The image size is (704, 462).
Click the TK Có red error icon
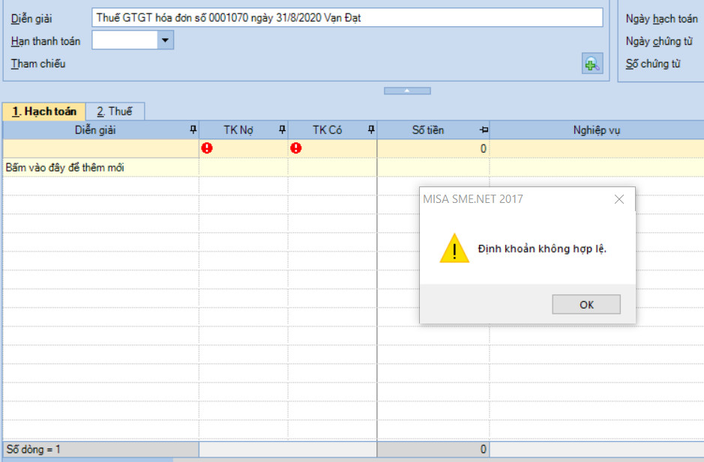(x=296, y=148)
